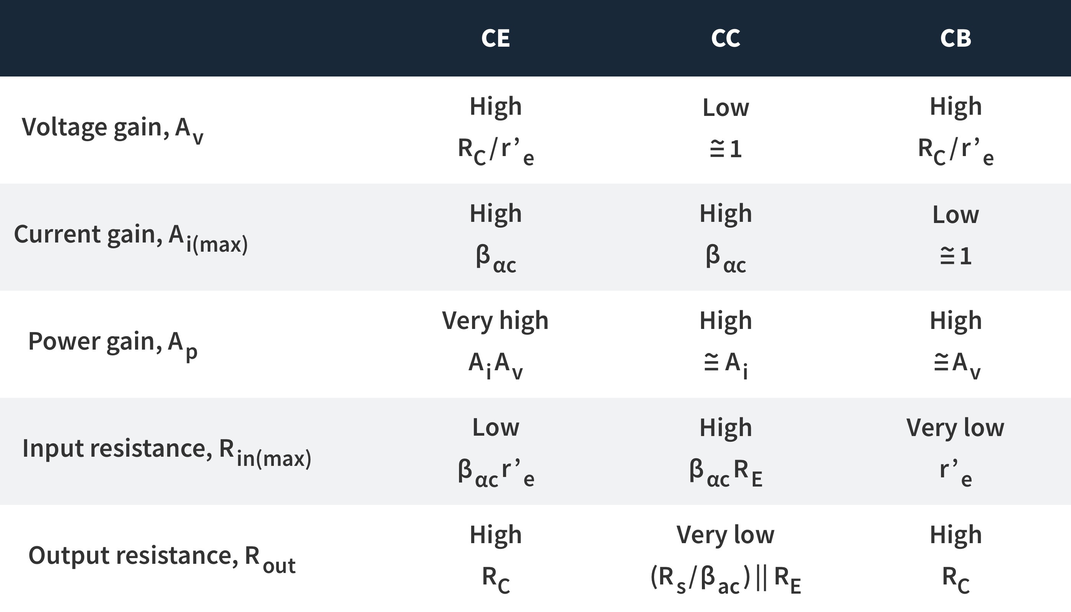Select the Power gain row label

pos(113,345)
